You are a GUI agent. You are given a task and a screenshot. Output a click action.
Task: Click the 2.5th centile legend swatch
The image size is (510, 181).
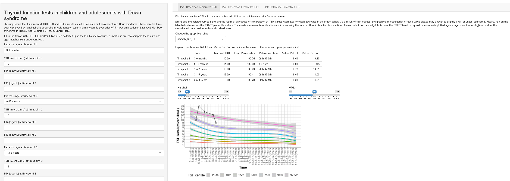click(x=208, y=175)
